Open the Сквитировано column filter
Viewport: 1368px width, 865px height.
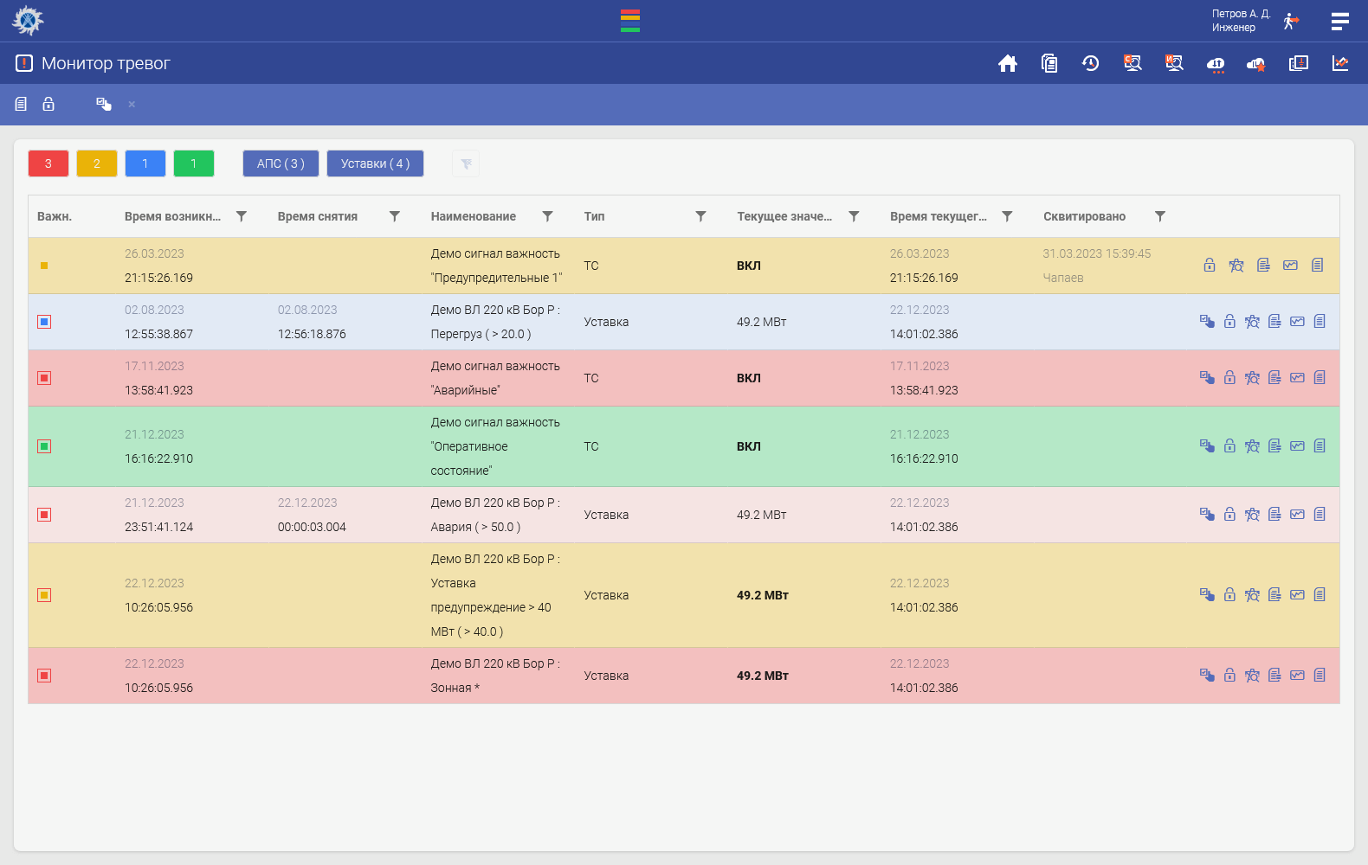(1160, 216)
